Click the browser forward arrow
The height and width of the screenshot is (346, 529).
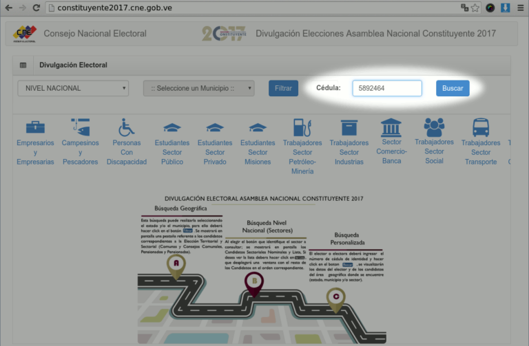23,8
